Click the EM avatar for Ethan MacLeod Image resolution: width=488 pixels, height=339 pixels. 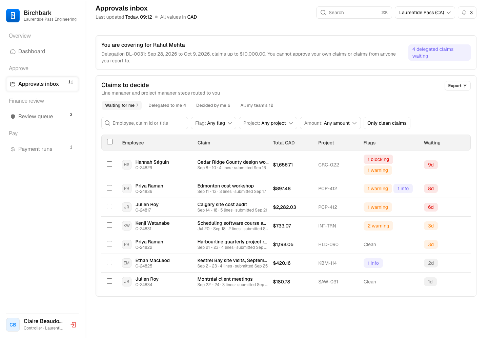click(x=126, y=263)
